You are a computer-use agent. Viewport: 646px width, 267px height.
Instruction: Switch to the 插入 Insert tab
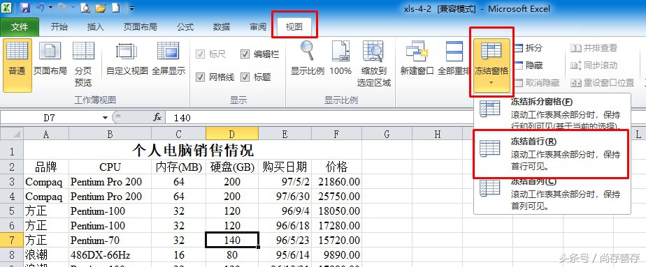pos(96,27)
